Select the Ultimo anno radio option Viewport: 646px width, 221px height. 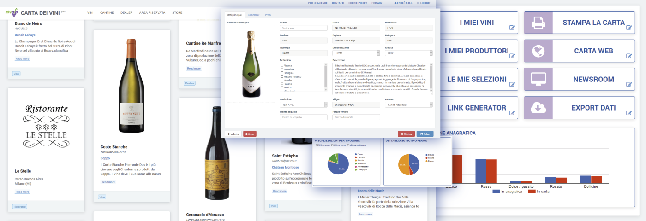pos(317,145)
